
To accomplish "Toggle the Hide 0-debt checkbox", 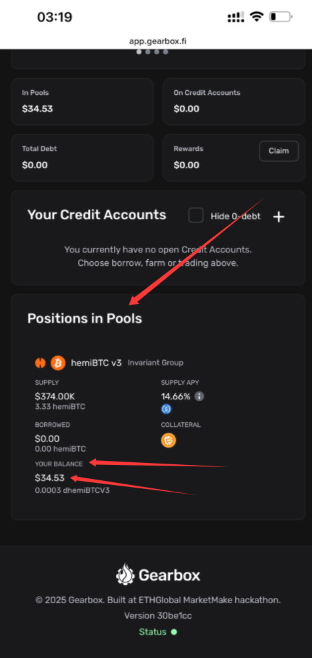I will click(x=195, y=215).
